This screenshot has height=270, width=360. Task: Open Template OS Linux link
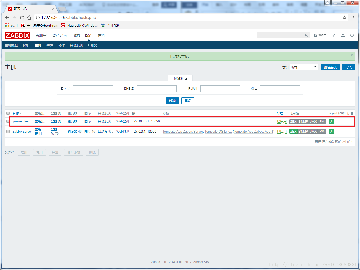[218, 132]
